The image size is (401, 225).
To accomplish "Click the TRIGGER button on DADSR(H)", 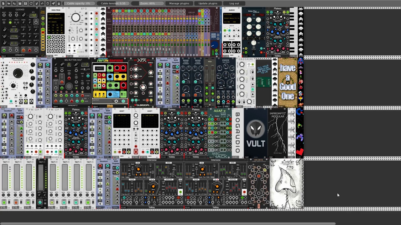I will pyautogui.click(x=249, y=64).
